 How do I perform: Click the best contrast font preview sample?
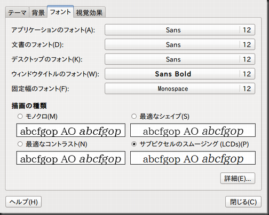71,158
